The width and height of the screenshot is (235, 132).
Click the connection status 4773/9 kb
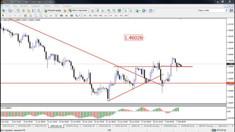coord(219,131)
